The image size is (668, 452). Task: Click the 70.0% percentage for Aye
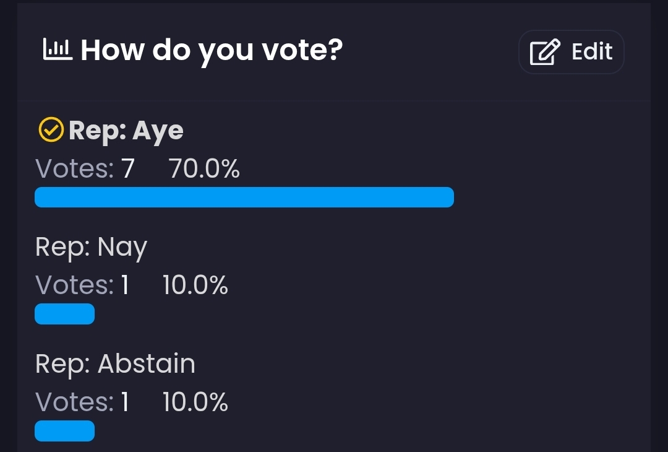pyautogui.click(x=204, y=168)
